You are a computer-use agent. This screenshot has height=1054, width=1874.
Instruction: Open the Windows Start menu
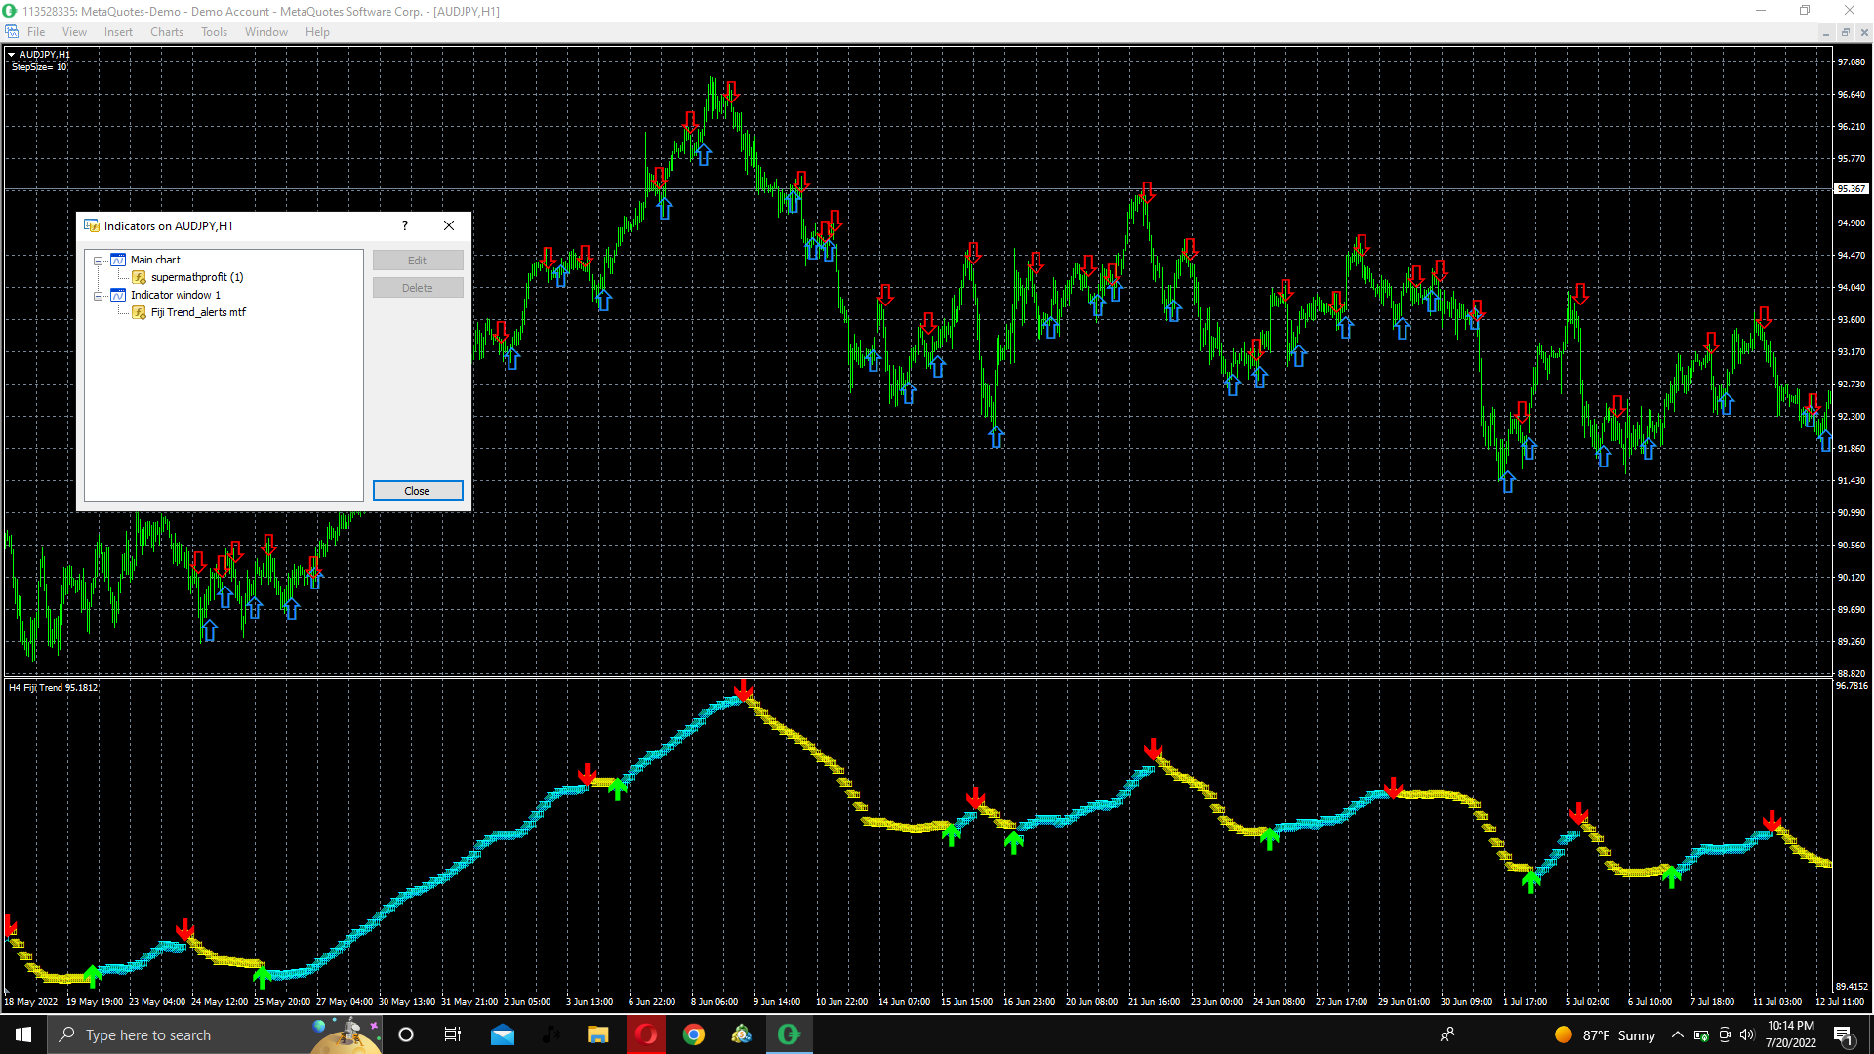tap(23, 1034)
